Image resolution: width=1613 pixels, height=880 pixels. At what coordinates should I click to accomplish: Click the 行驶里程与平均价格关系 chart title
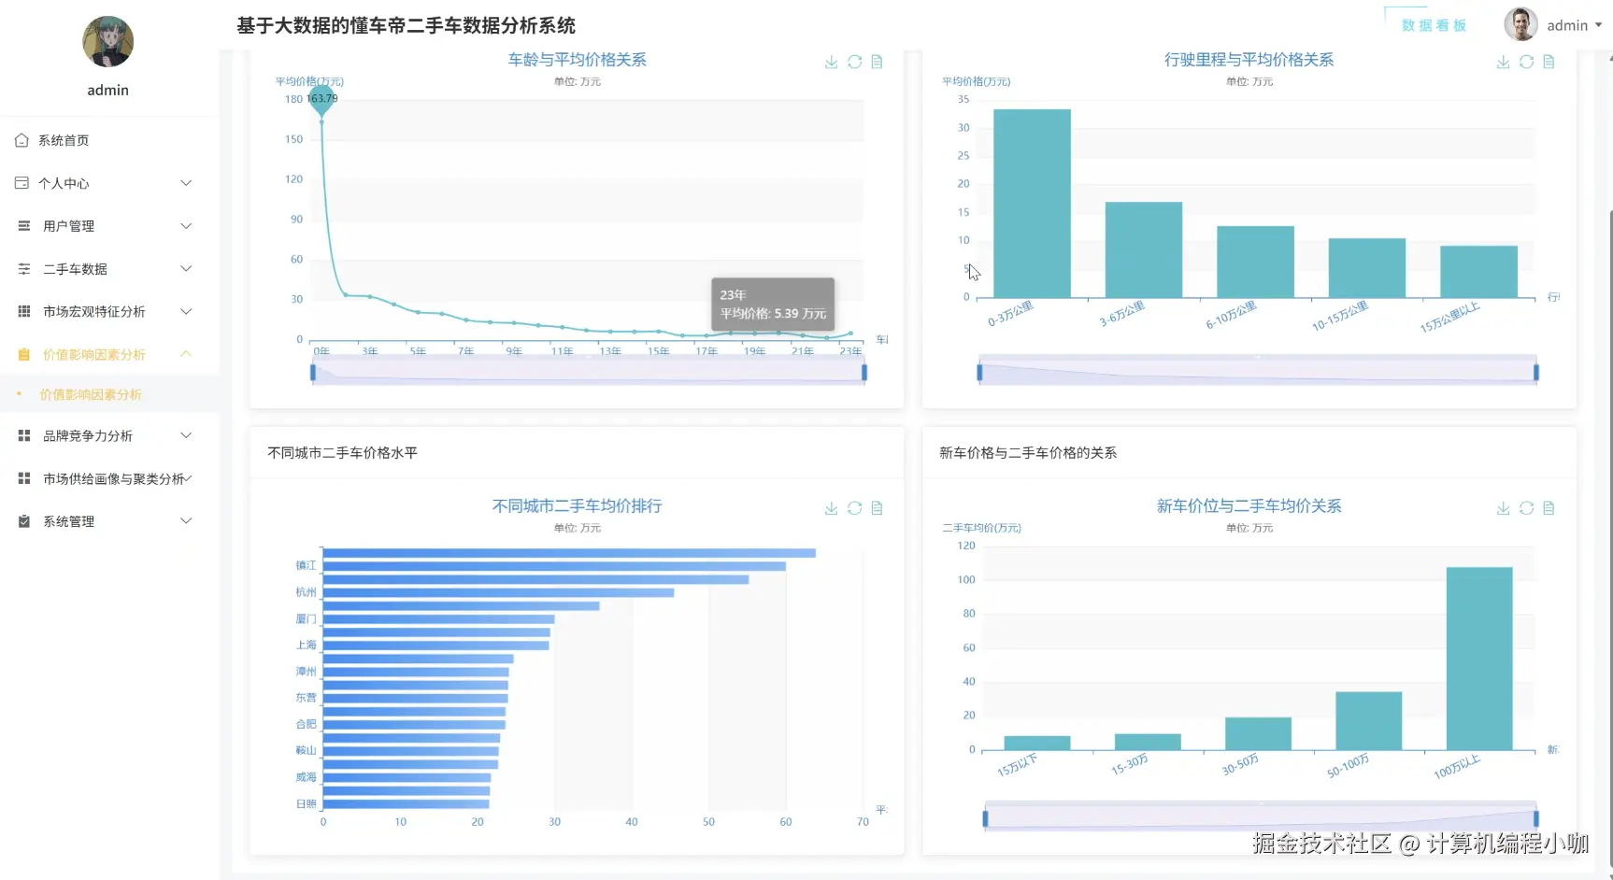(x=1249, y=60)
